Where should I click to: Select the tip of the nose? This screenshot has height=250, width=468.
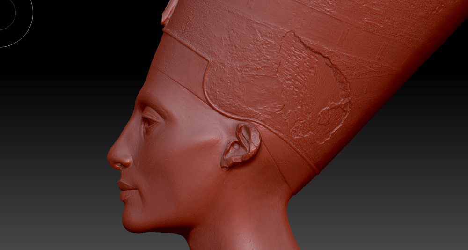(x=112, y=159)
